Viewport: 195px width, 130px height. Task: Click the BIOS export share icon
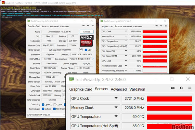pos(81,50)
